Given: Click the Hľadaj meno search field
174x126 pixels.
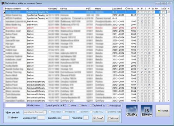Looking at the screenshot, I should [16, 105].
